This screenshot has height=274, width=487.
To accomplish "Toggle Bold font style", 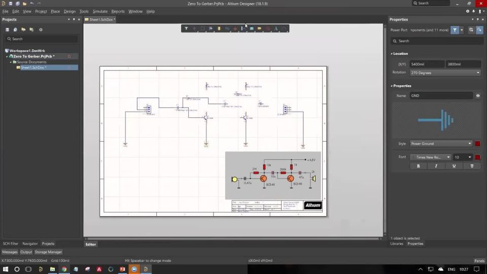I will click(x=419, y=166).
